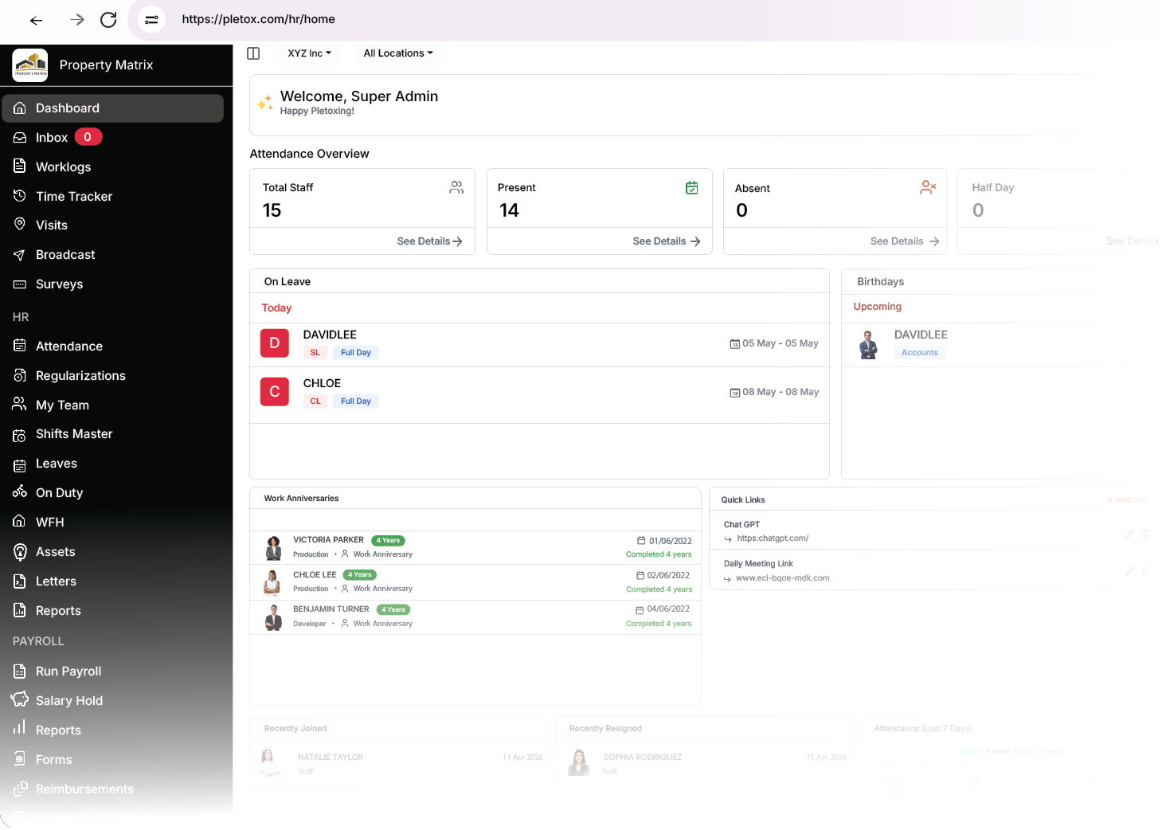Click the Accounts tag in Birthdays

pyautogui.click(x=920, y=353)
